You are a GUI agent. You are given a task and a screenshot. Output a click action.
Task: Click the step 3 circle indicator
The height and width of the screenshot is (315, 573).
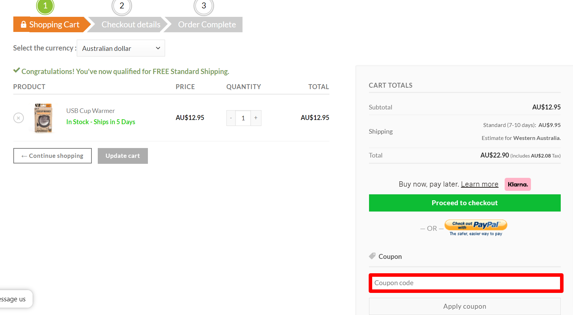(x=204, y=6)
